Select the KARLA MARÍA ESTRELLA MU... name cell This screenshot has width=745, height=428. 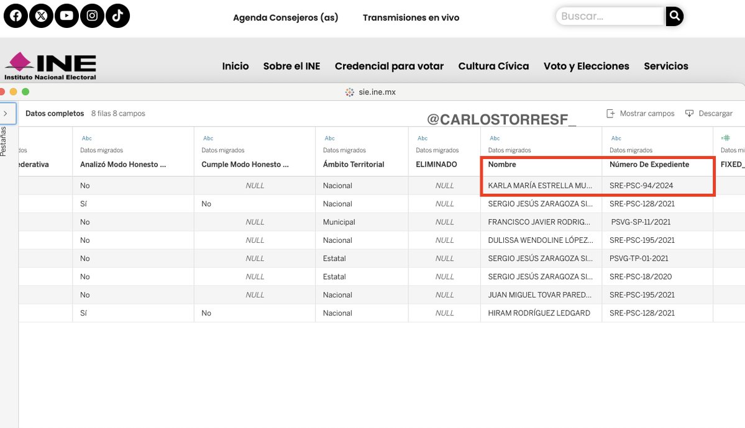tap(540, 186)
